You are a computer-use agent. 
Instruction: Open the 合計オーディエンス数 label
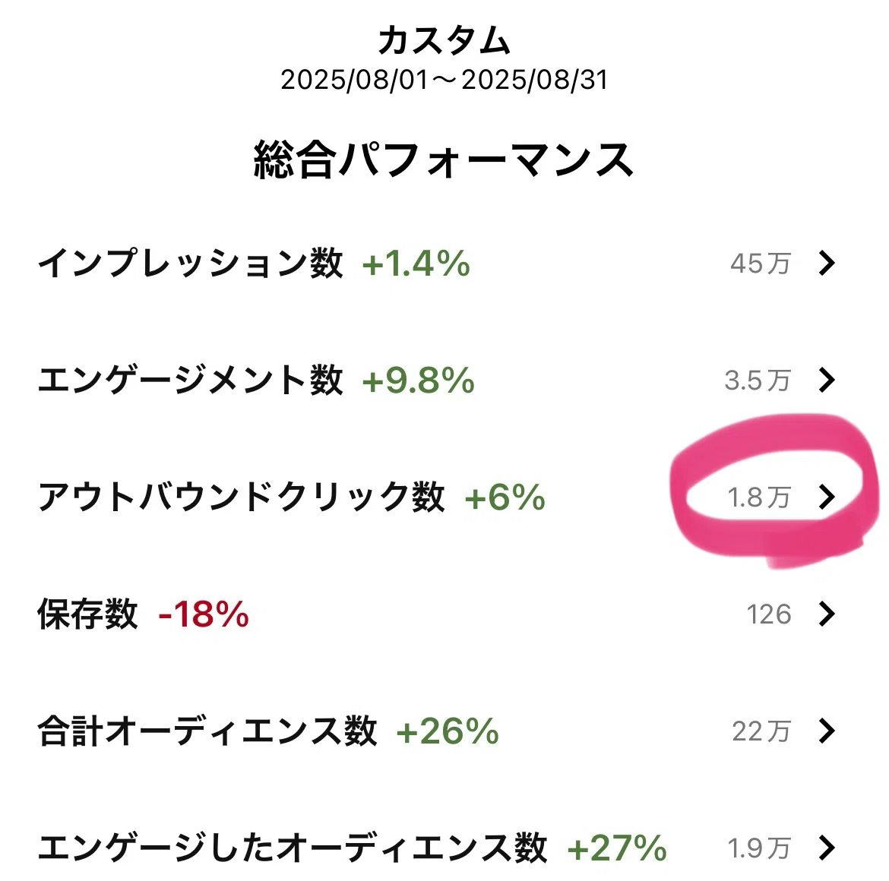[207, 731]
